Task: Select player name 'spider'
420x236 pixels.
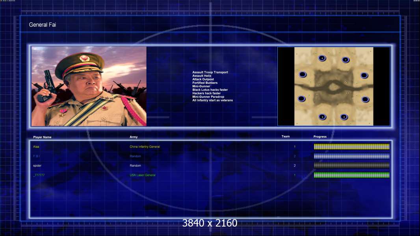Action: [x=37, y=166]
